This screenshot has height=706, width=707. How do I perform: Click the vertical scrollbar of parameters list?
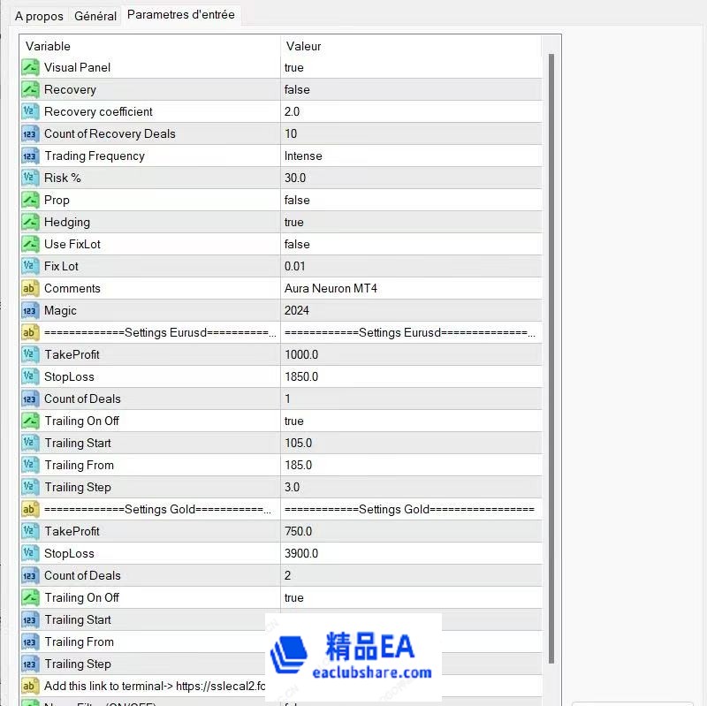(x=552, y=353)
